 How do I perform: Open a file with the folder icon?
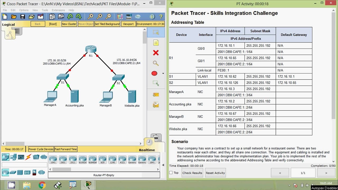coord(14,17)
